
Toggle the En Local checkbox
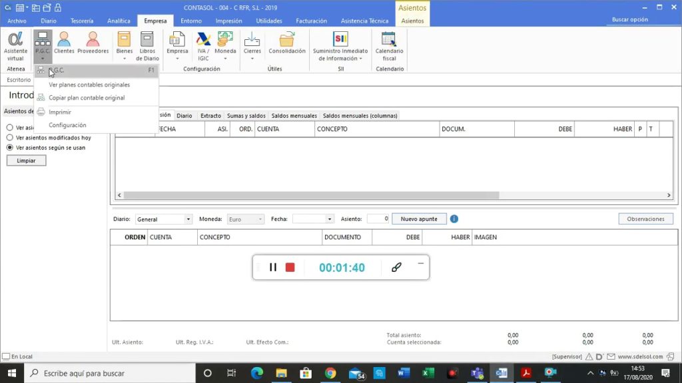[x=5, y=356]
